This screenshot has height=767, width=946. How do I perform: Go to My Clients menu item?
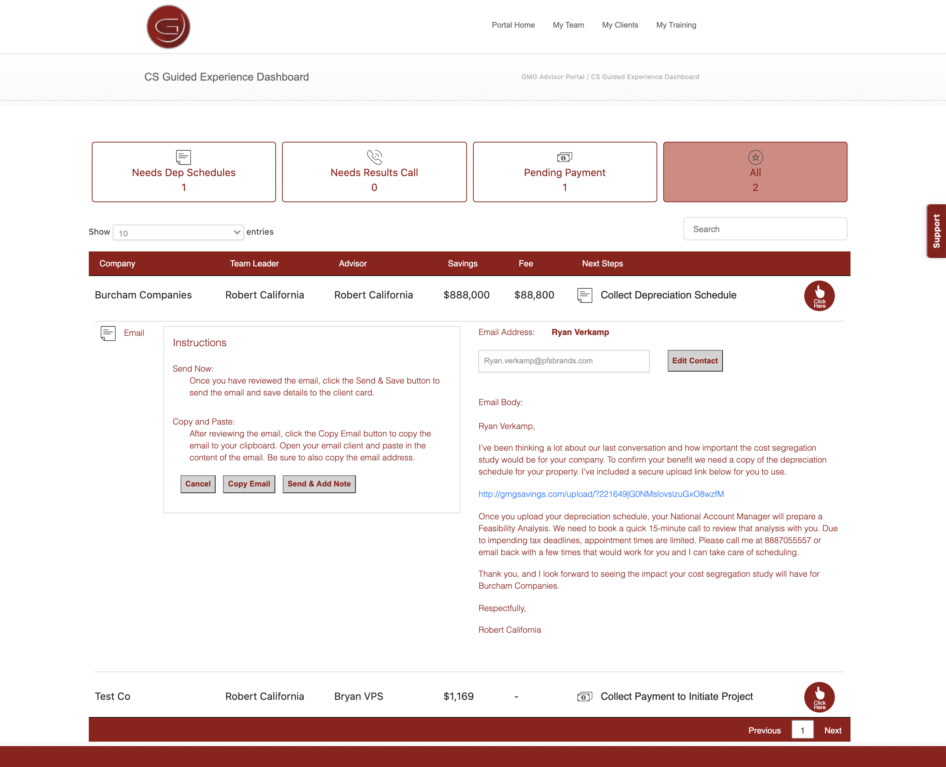click(620, 25)
